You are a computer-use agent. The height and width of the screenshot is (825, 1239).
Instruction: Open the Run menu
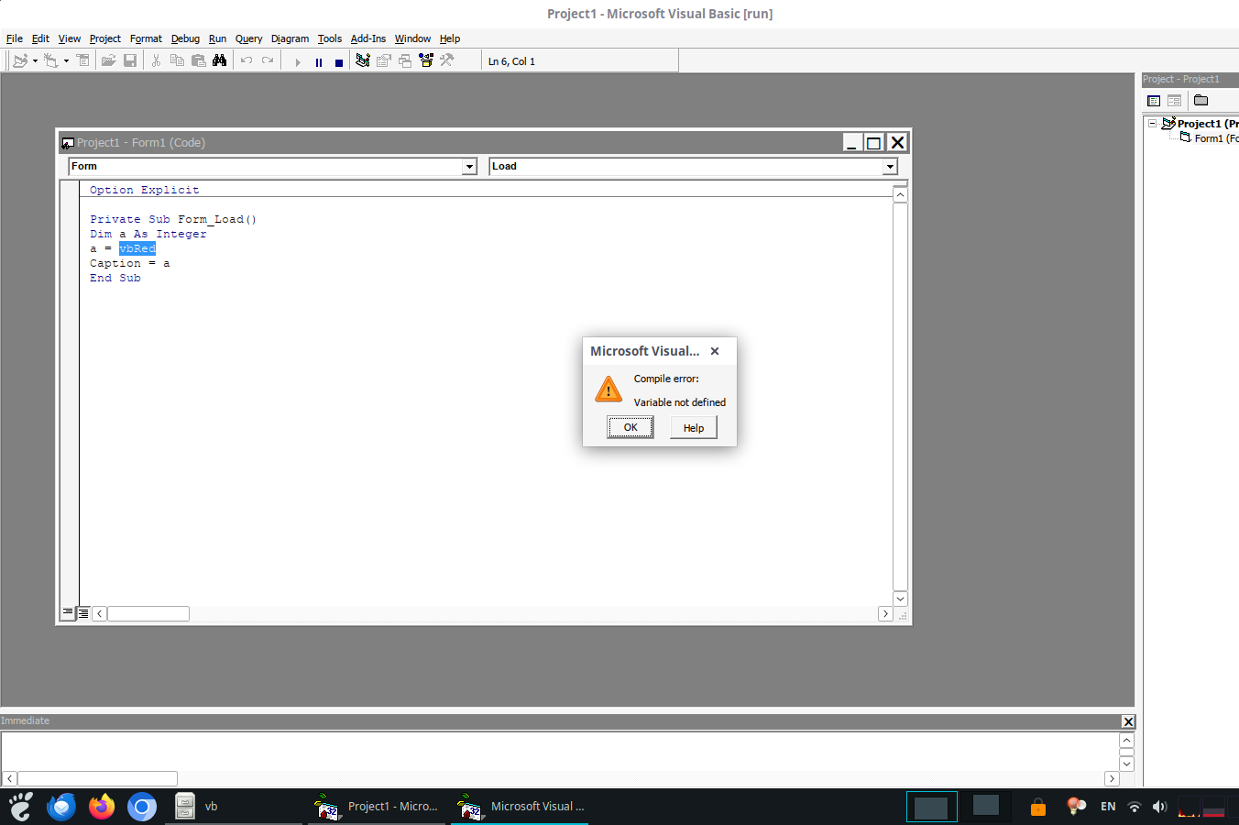(x=217, y=38)
